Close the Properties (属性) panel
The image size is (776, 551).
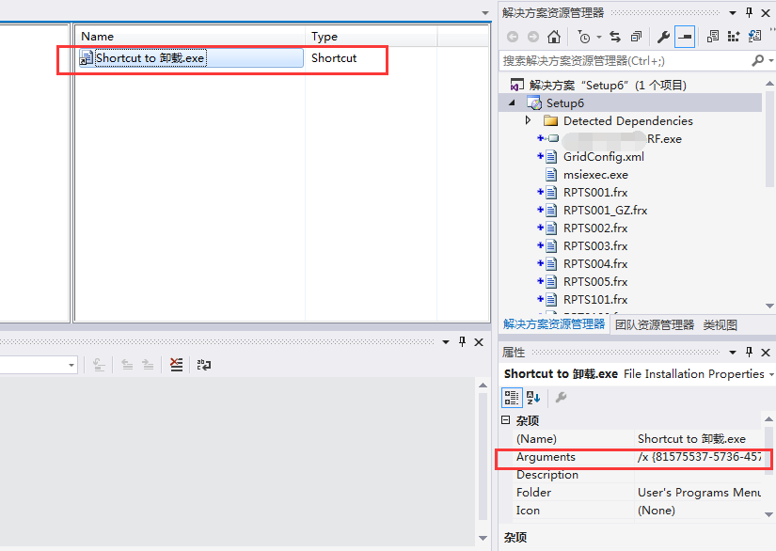[766, 353]
